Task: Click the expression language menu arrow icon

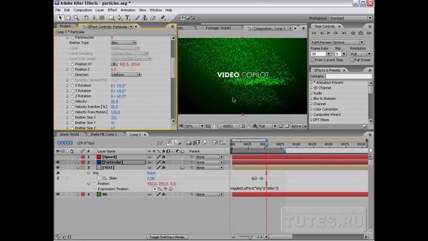Action: [x=171, y=189]
